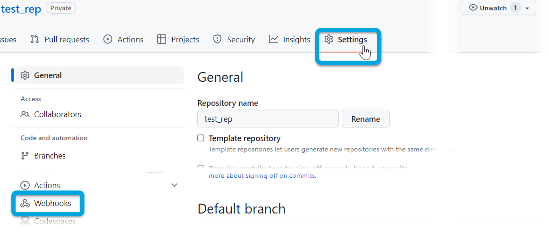
Task: Open the signing off on commits link
Action: point(262,176)
